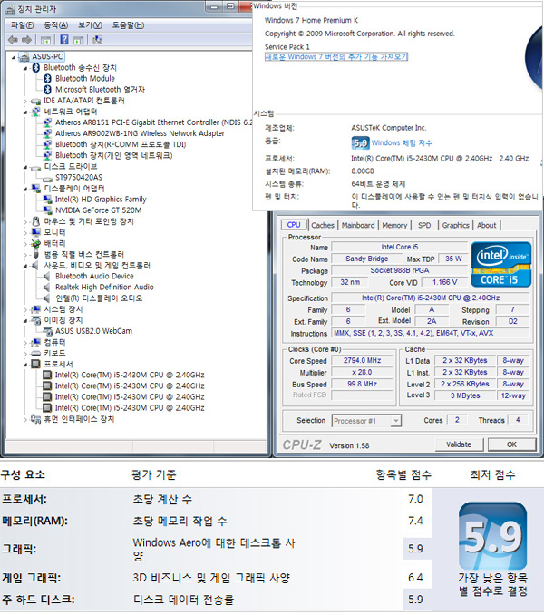
Task: Click the computer icon next to ASUS-PC
Action: point(24,57)
